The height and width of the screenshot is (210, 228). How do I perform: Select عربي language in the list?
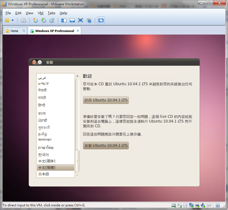pyautogui.click(x=56, y=78)
